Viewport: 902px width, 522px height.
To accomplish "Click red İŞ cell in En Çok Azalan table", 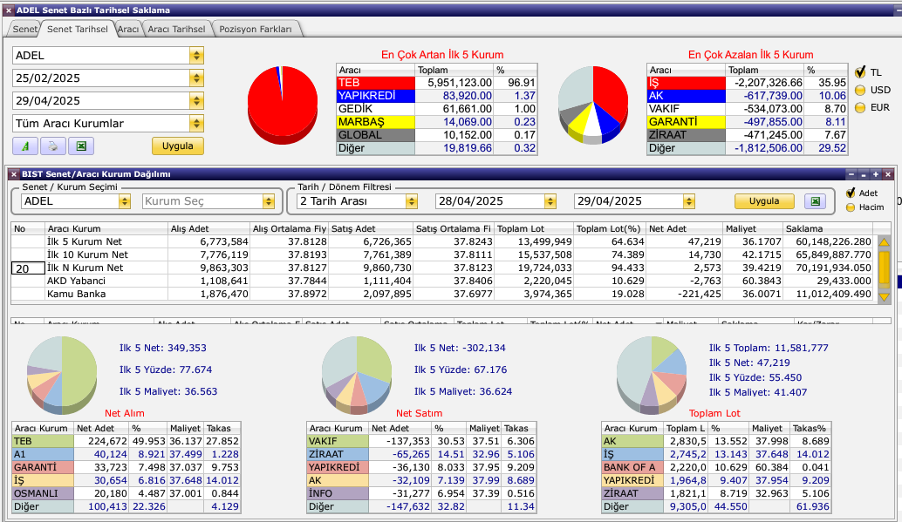I will click(687, 83).
